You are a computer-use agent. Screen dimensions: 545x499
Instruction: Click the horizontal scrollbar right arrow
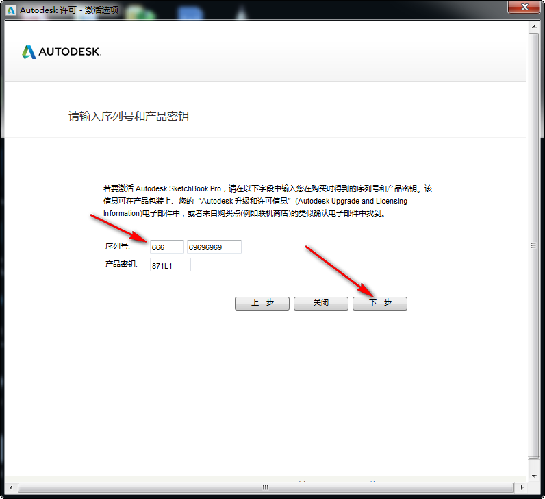coord(522,487)
